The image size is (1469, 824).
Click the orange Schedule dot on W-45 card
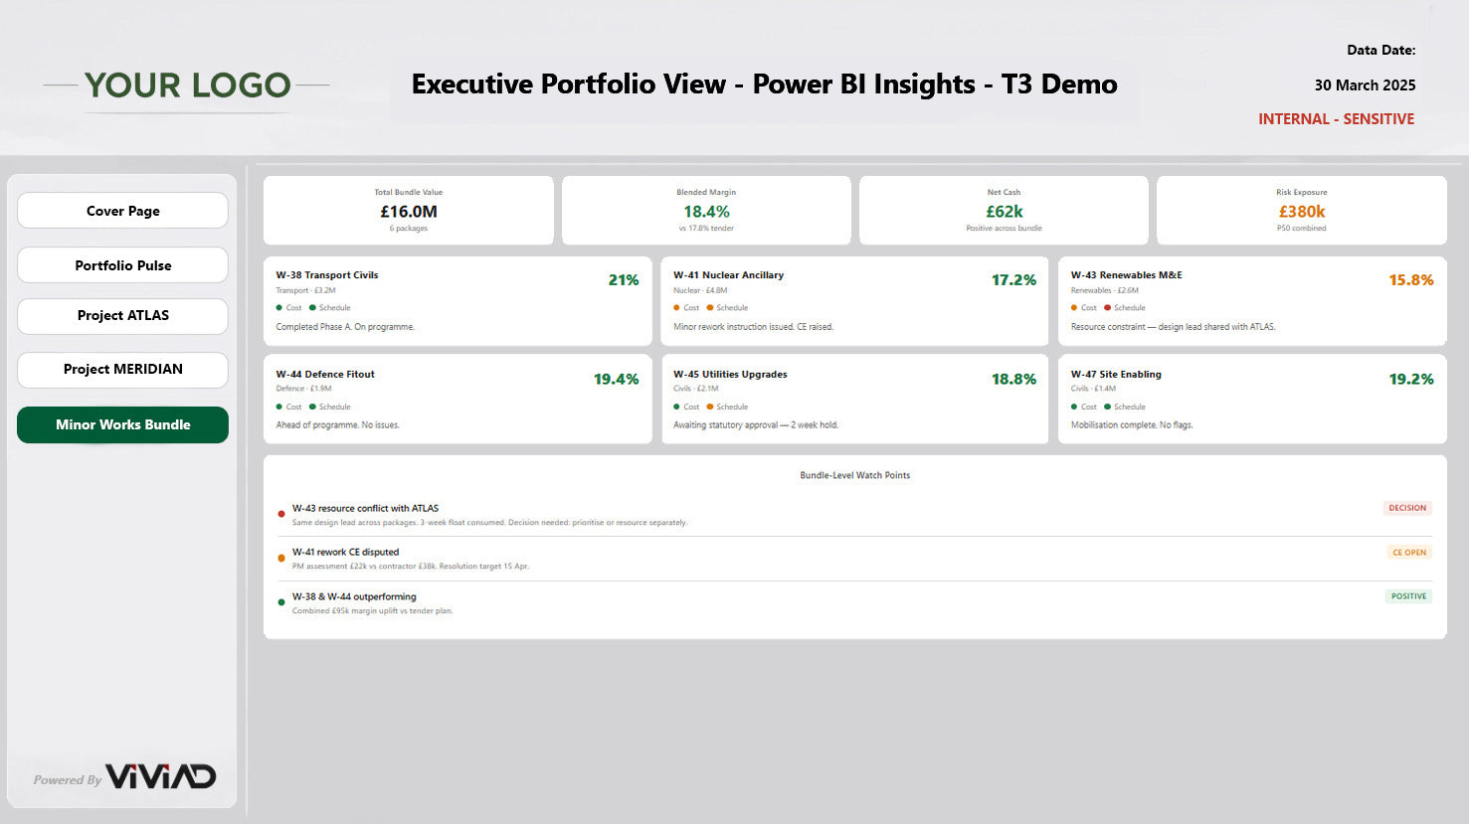point(710,407)
